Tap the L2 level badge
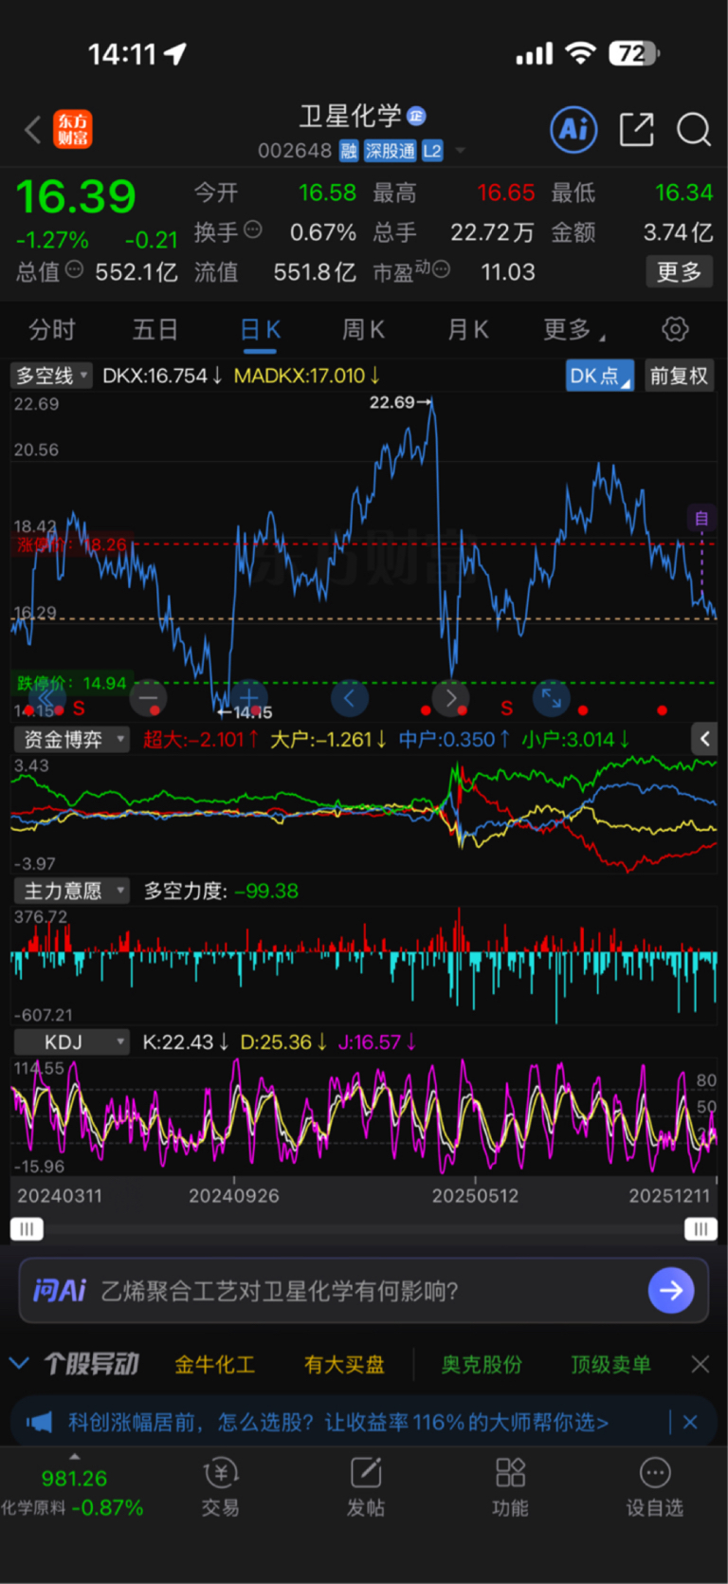 click(x=432, y=151)
